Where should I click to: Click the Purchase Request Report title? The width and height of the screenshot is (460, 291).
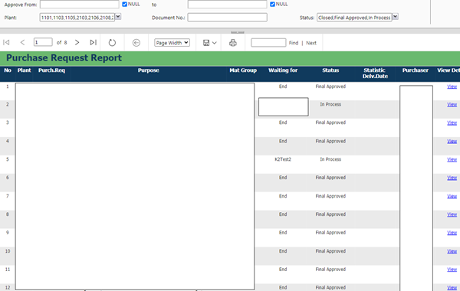(64, 57)
